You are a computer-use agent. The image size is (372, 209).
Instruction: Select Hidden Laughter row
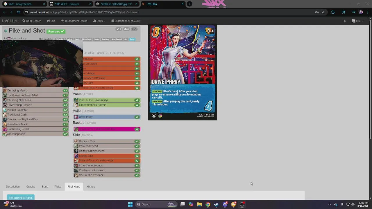[35, 110]
